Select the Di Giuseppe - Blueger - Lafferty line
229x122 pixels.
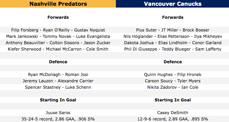[x=172, y=49]
